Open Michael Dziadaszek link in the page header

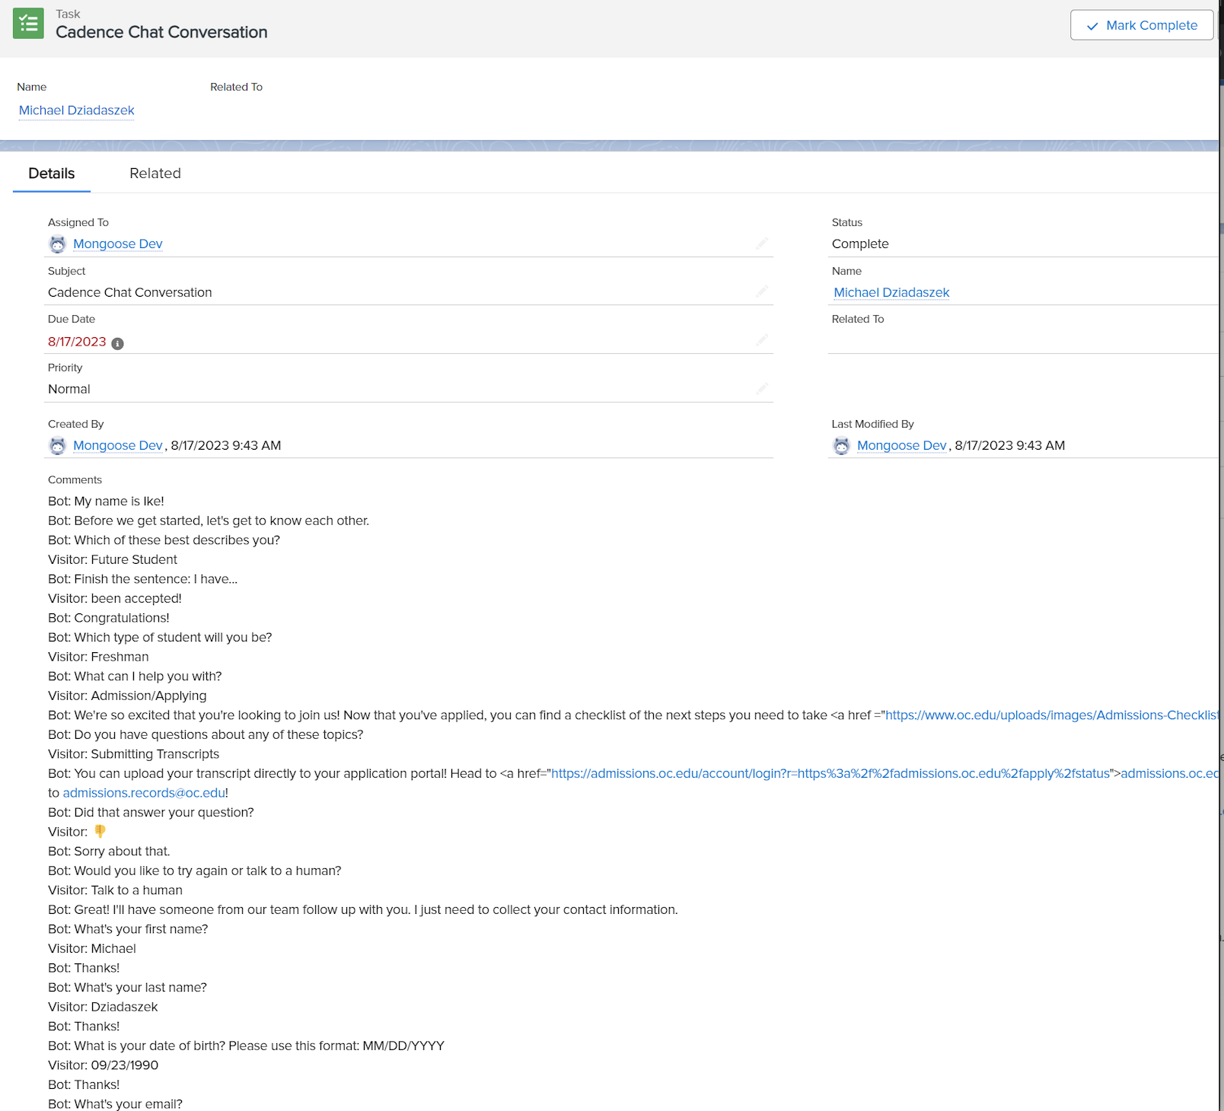click(76, 110)
